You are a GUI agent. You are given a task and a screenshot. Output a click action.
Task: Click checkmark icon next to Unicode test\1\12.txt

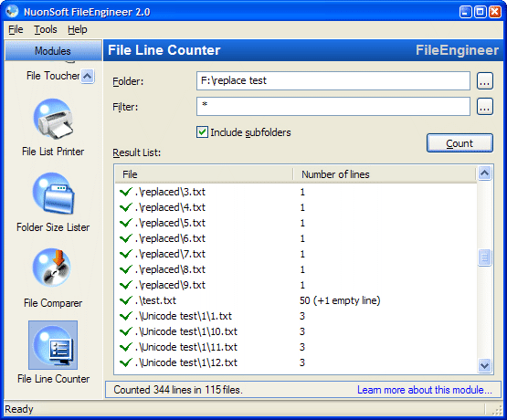pos(126,362)
